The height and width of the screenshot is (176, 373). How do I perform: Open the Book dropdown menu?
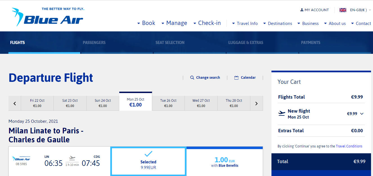146,23
